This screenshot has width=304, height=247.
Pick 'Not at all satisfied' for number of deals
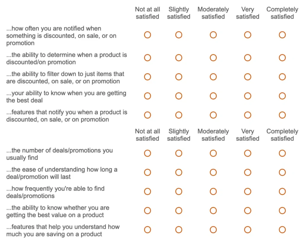[x=148, y=153]
